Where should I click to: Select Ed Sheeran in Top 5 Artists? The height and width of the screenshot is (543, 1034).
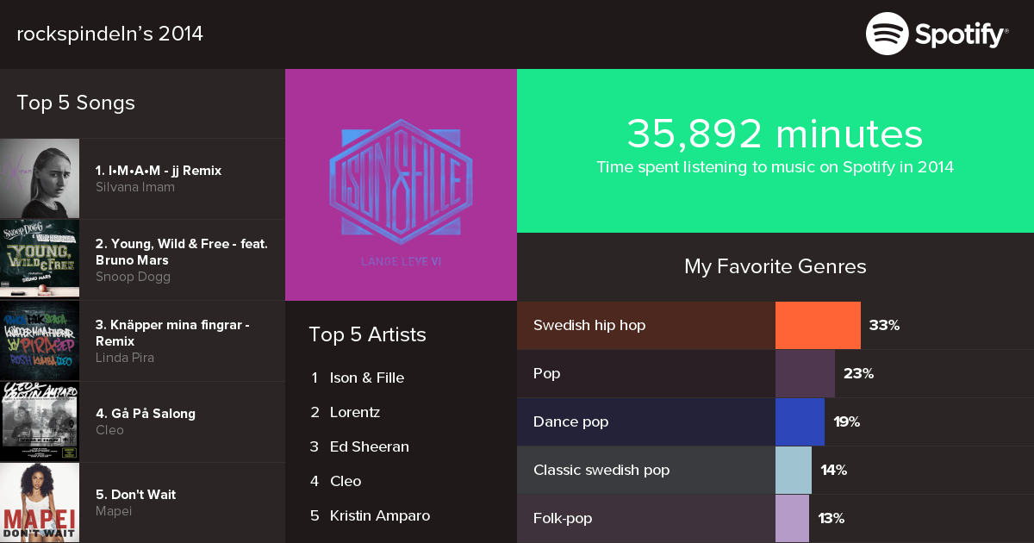370,446
